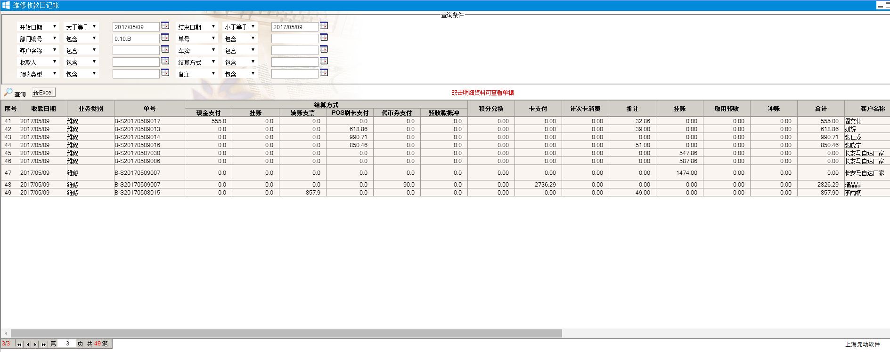Click the page number input field
Screen dimensions: 890x352
pos(67,344)
